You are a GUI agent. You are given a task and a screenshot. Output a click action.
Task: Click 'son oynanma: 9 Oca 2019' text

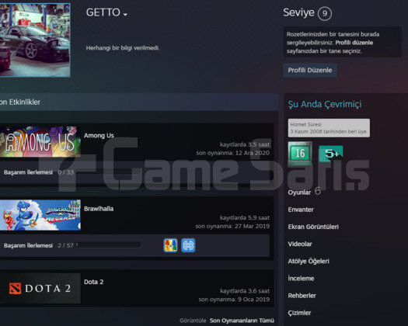(x=234, y=300)
